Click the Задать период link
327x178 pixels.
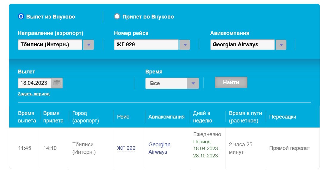pos(34,94)
